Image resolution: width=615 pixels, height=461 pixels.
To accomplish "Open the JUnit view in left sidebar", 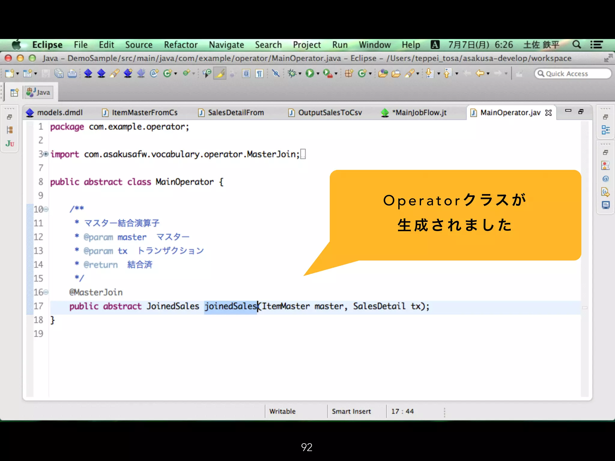I will point(10,144).
